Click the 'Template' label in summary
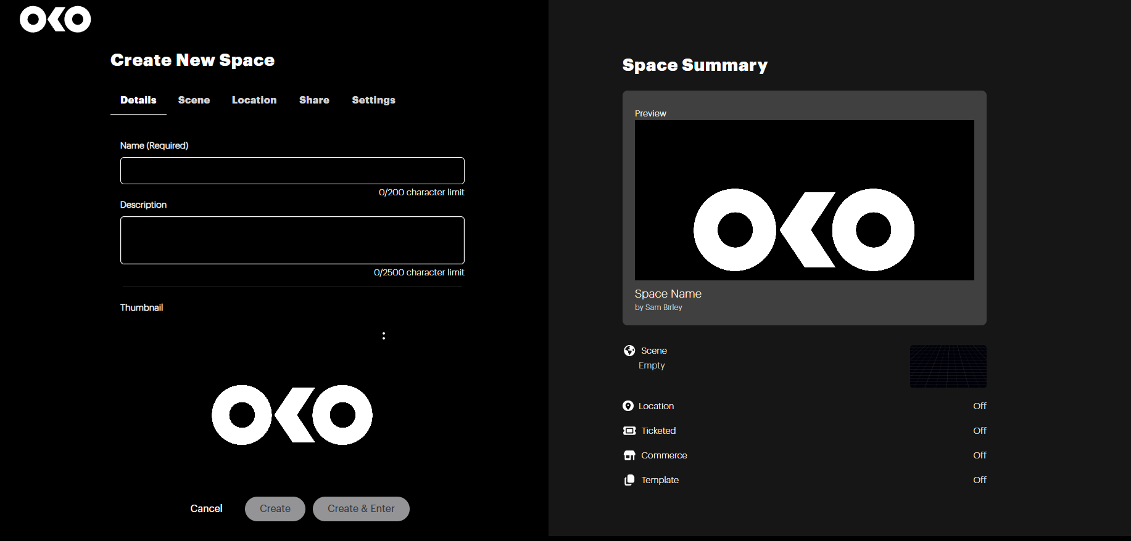The image size is (1131, 541). coord(660,480)
